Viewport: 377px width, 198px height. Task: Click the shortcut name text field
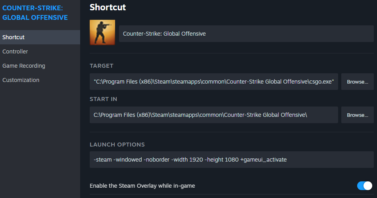point(246,34)
